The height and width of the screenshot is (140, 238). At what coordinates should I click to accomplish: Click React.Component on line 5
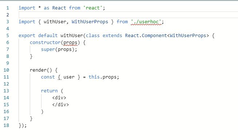click(x=146, y=36)
